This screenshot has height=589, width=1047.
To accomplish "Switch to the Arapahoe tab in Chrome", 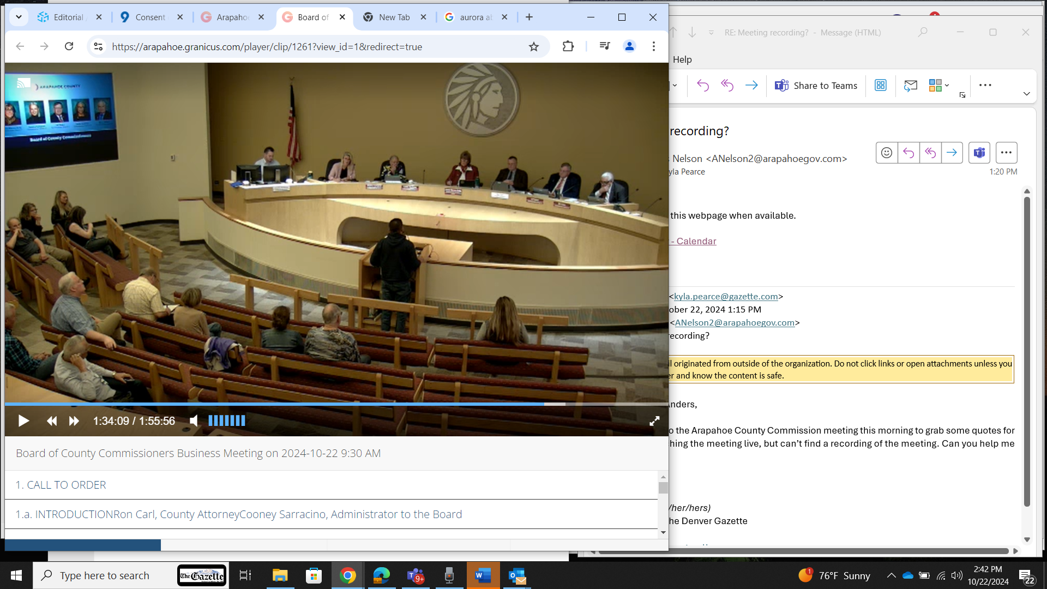I will (x=233, y=17).
